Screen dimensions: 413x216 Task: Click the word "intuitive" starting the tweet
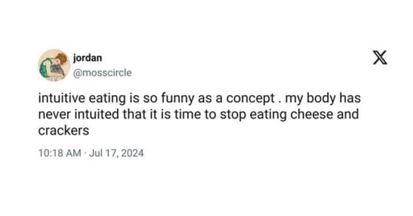(x=59, y=100)
